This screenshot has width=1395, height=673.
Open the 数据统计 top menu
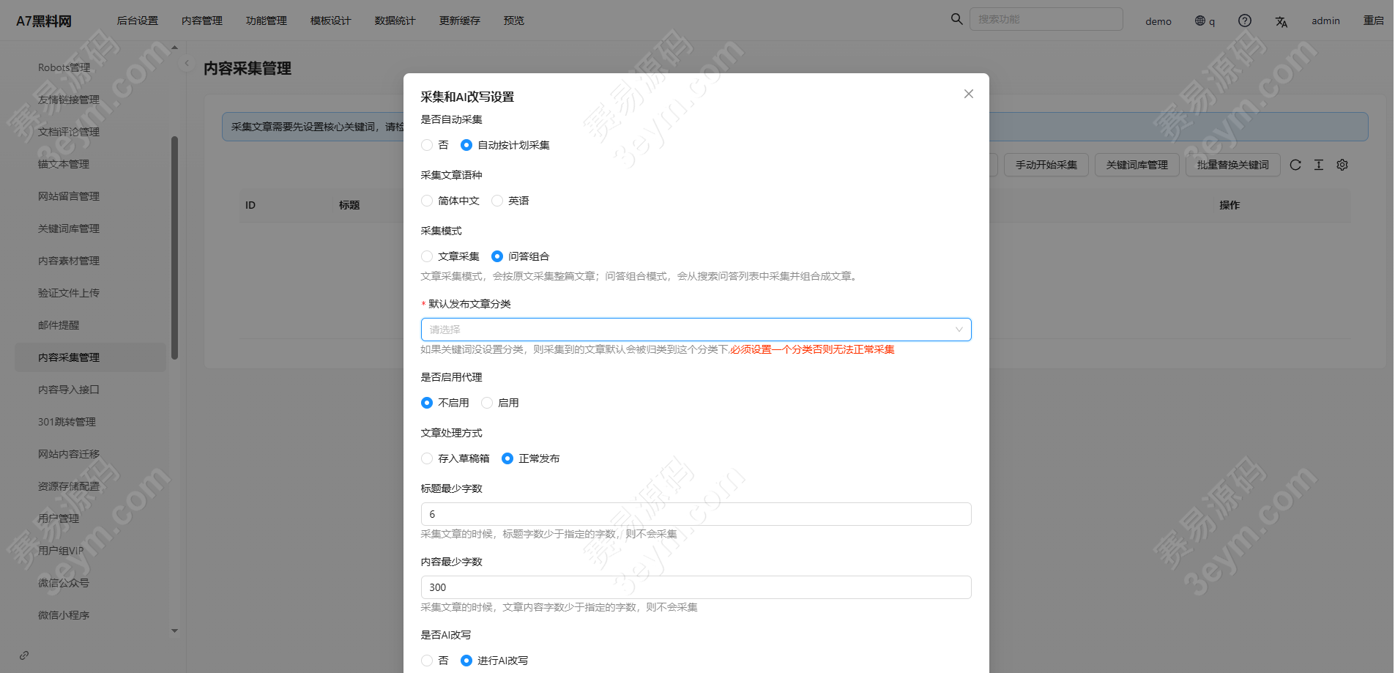(395, 21)
